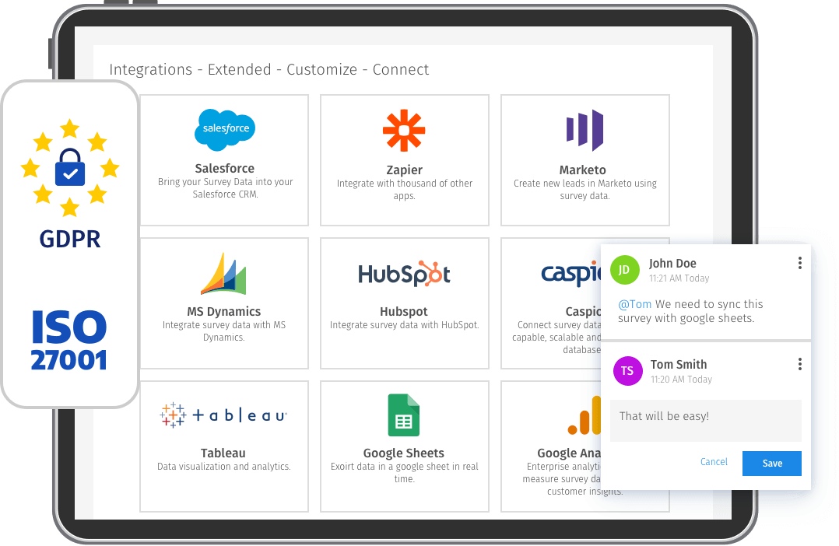Save the comment reply
The image size is (839, 546).
[x=771, y=463]
